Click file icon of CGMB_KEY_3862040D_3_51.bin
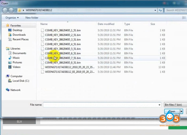This screenshot has width=187, height=135. coord(42,39)
